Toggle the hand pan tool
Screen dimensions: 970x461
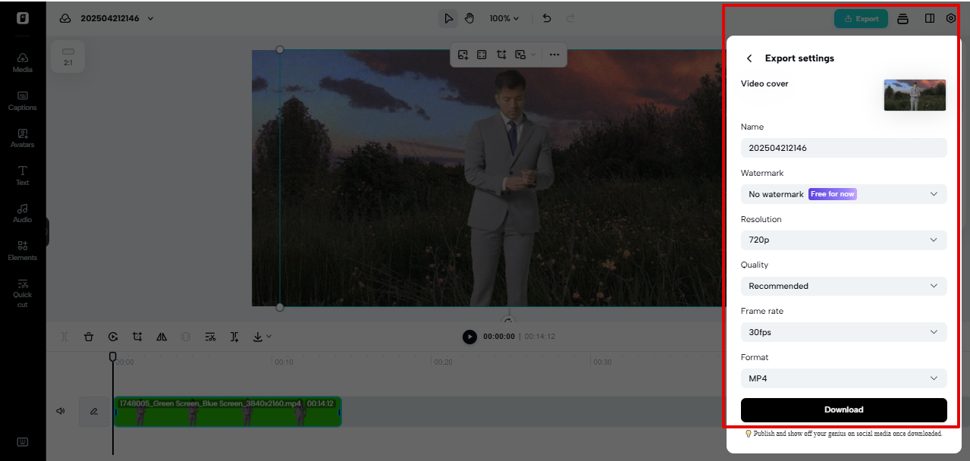[x=469, y=17]
